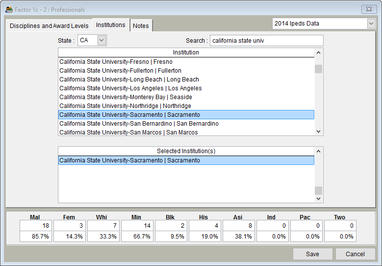Image resolution: width=382 pixels, height=266 pixels.
Task: Click the His percentage 19.0%
Action: tap(205, 237)
